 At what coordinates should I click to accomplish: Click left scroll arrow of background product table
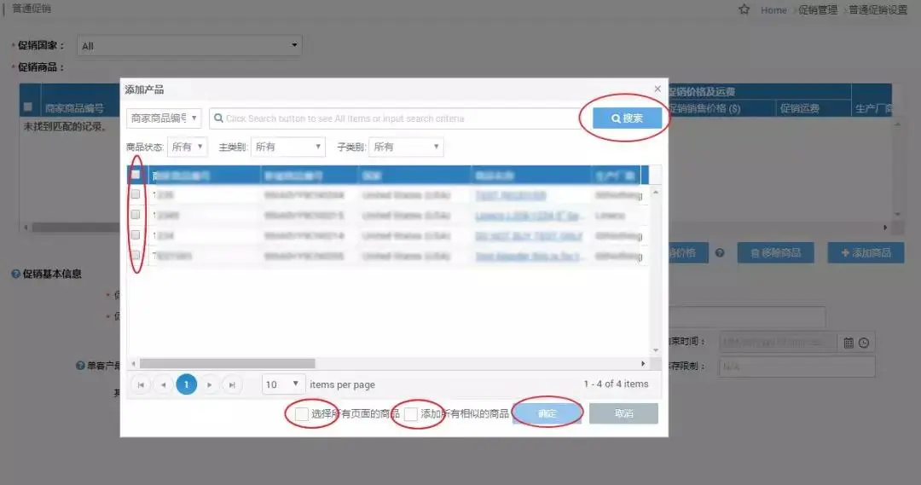point(26,228)
